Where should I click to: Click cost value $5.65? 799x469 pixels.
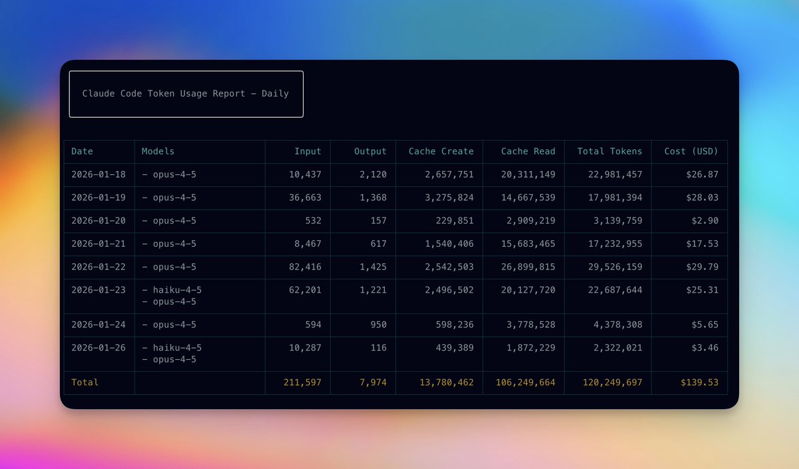tap(706, 325)
